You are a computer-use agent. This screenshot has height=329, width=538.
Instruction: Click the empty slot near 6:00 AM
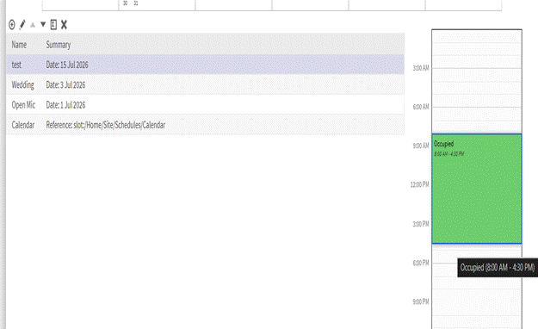[x=477, y=107]
